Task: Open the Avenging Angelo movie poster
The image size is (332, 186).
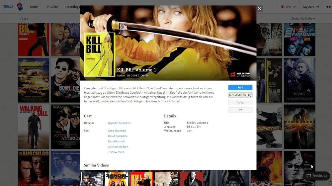Action: [x=65, y=127]
